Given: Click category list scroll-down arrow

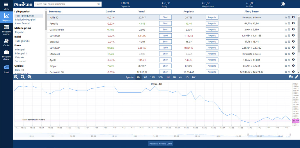Looking at the screenshot, I should pyautogui.click(x=46, y=72).
